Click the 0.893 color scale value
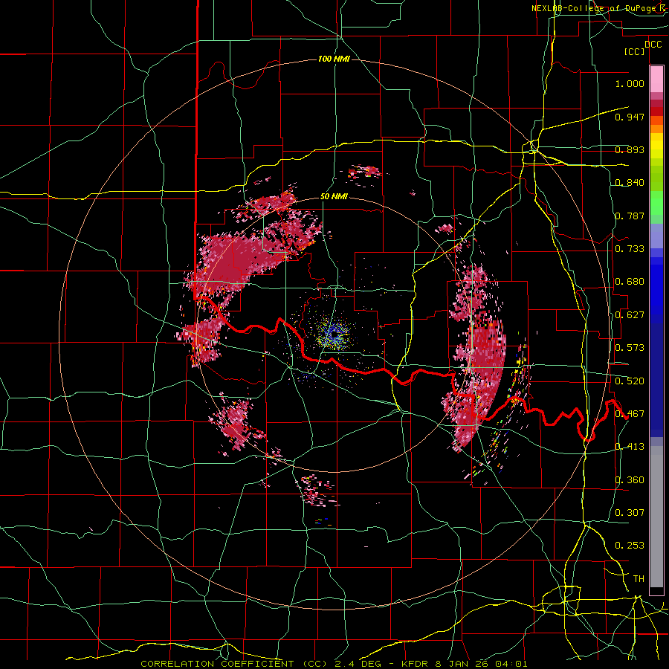The width and height of the screenshot is (669, 669). point(630,149)
